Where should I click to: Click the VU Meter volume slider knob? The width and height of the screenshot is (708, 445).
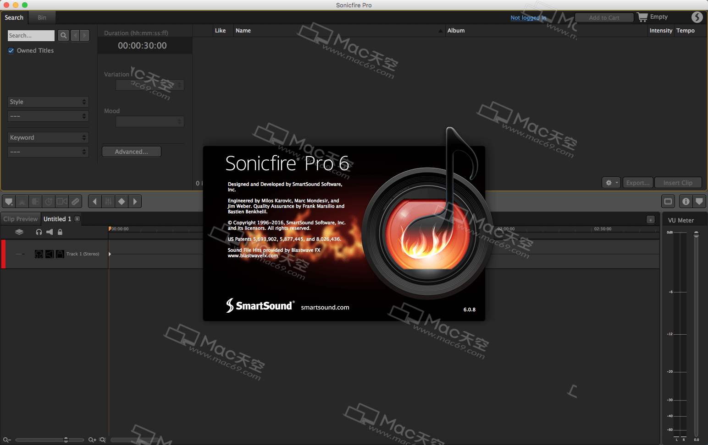point(696,234)
